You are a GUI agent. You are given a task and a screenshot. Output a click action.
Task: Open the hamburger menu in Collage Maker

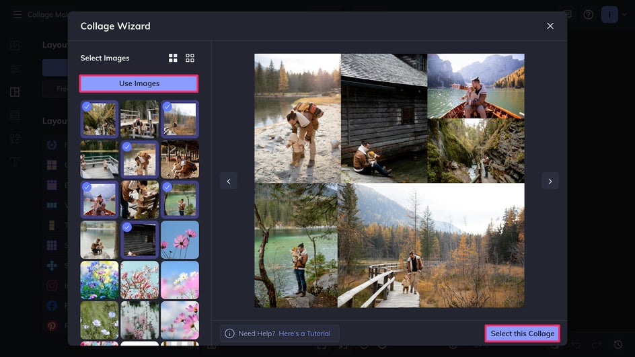(x=17, y=15)
